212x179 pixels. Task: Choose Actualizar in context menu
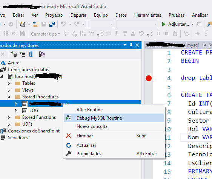[114, 145]
